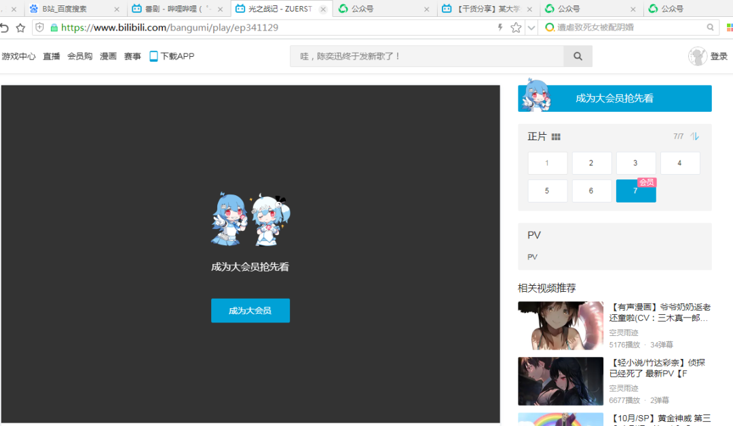The width and height of the screenshot is (733, 426).
Task: Select episode 4
Action: [x=679, y=163]
